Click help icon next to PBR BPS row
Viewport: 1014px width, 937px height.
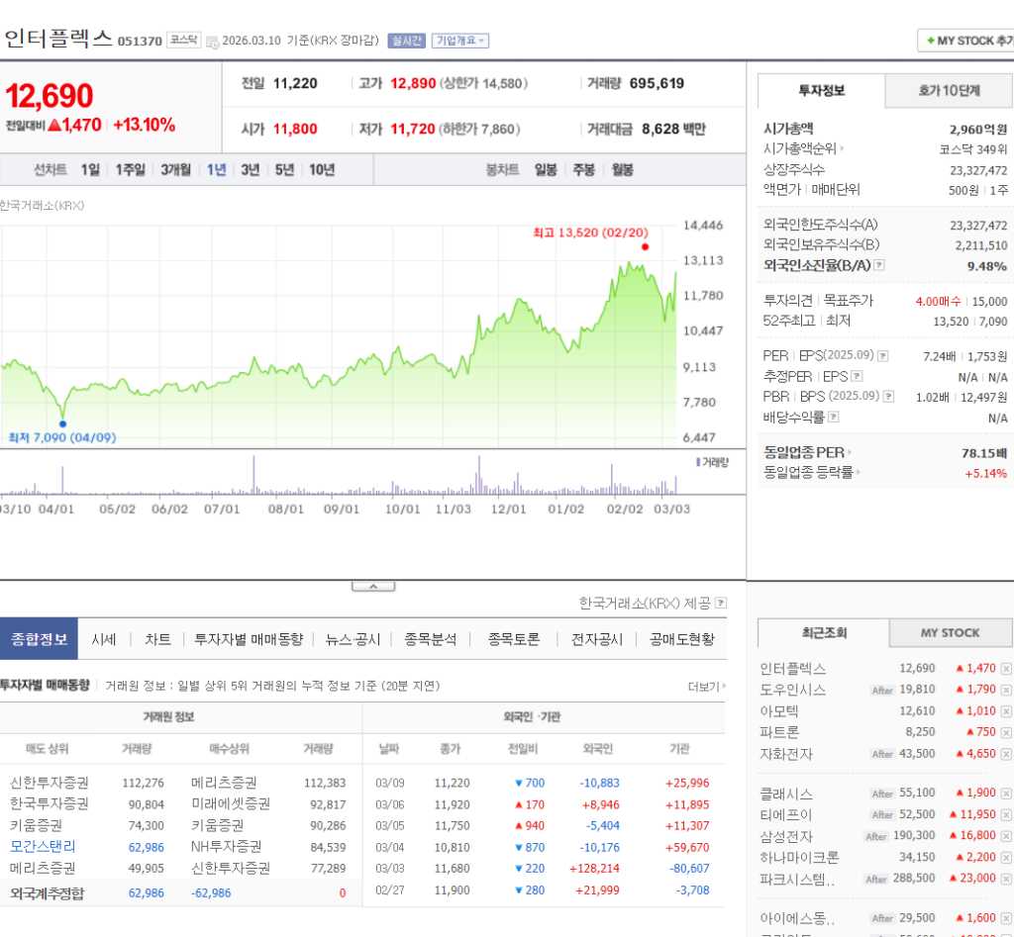(887, 397)
